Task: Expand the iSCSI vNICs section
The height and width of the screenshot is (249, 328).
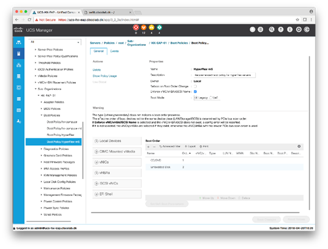Action: click(117, 183)
